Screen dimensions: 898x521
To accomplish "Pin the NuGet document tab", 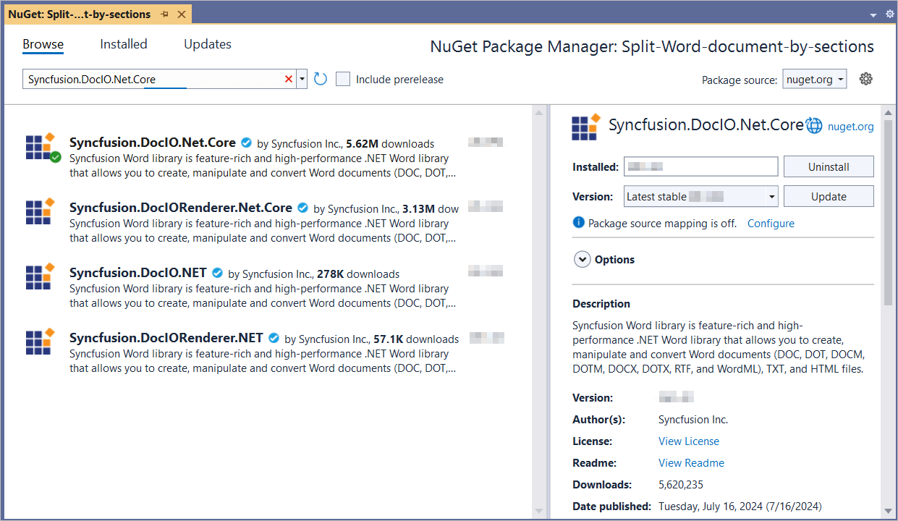I will click(x=165, y=14).
